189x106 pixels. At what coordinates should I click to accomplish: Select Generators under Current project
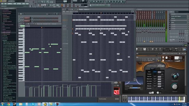6,18
